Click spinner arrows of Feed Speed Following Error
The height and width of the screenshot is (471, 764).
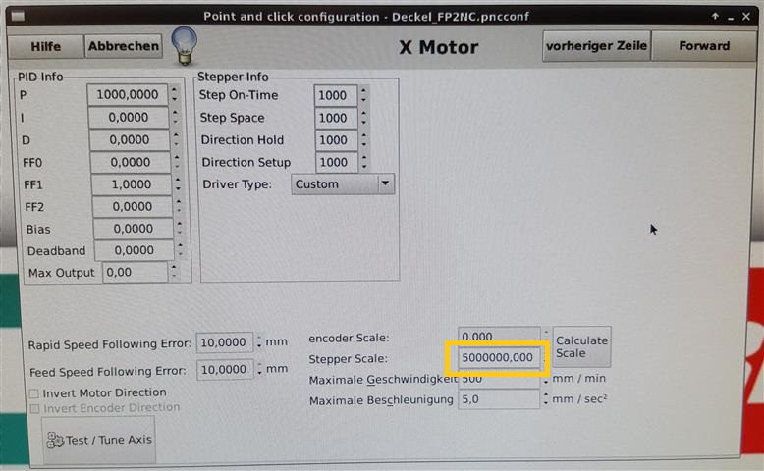(x=259, y=369)
